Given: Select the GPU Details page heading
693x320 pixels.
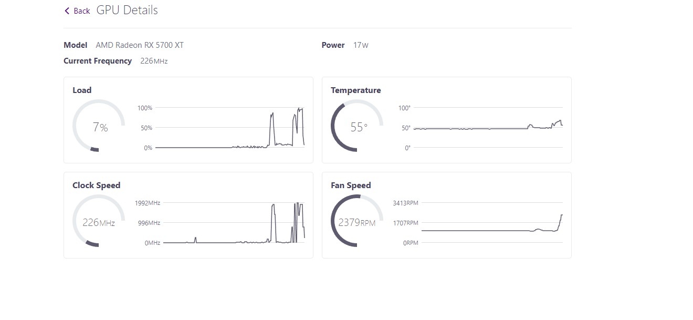Looking at the screenshot, I should click(127, 11).
